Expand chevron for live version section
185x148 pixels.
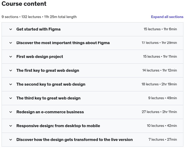(11, 140)
